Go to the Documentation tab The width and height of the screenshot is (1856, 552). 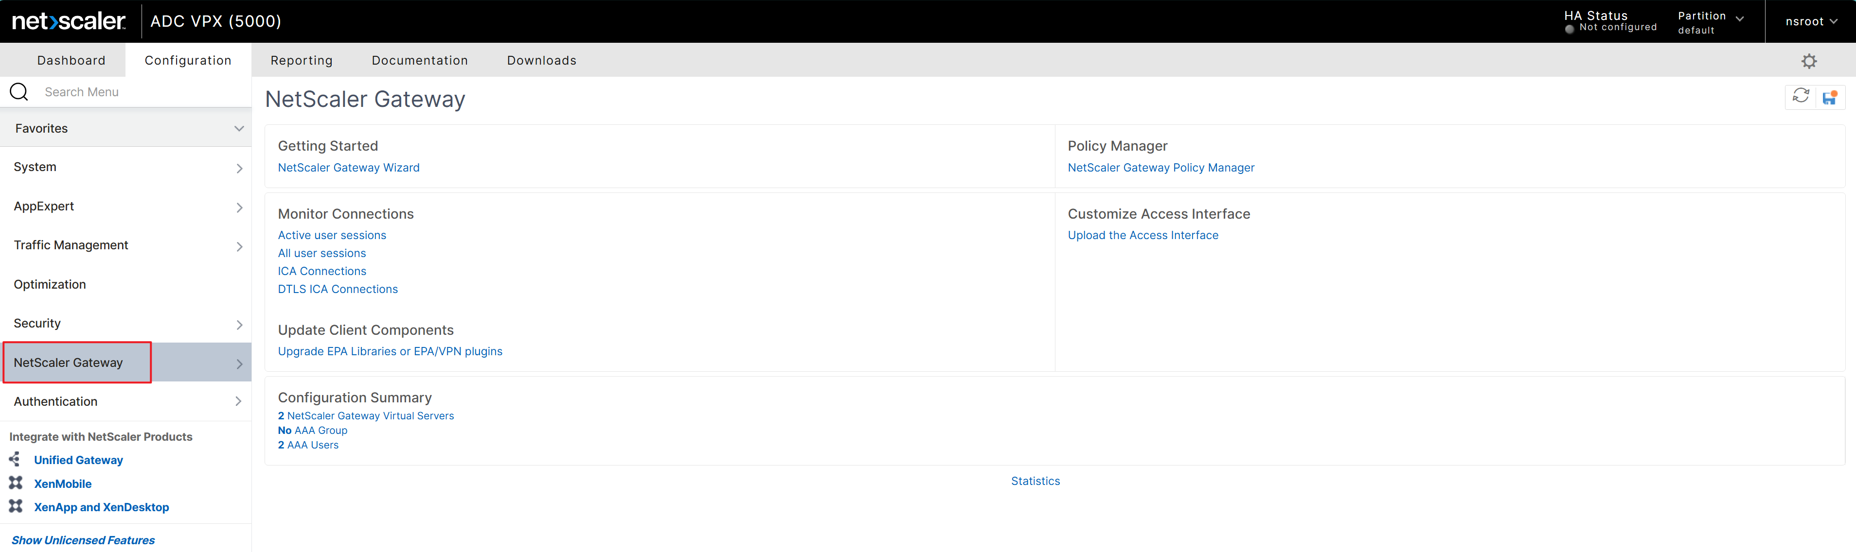coord(420,60)
